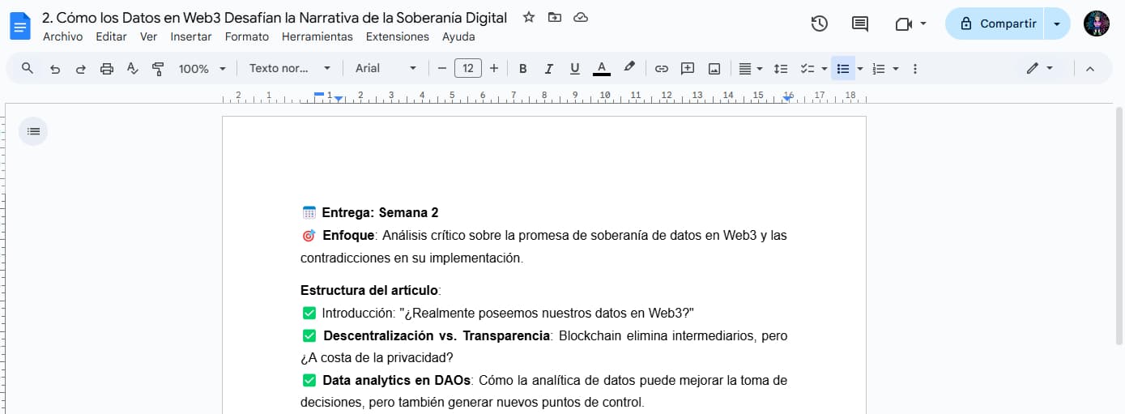1125x414 pixels.
Task: Star this document as favorite
Action: tap(529, 17)
